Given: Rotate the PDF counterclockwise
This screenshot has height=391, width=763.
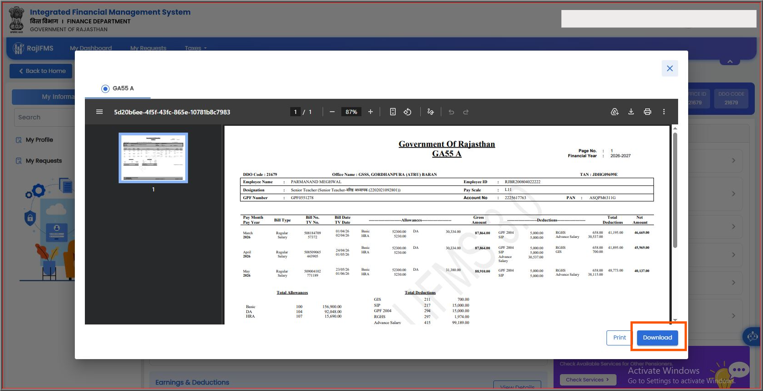Looking at the screenshot, I should [408, 112].
